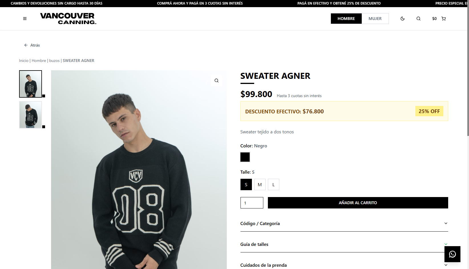Select the second product thumbnail
The width and height of the screenshot is (469, 269).
31,115
